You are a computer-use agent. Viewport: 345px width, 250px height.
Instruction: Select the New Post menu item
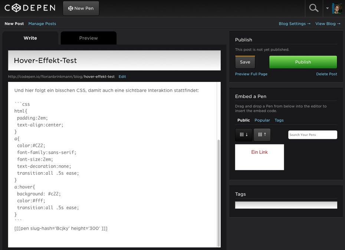[14, 23]
